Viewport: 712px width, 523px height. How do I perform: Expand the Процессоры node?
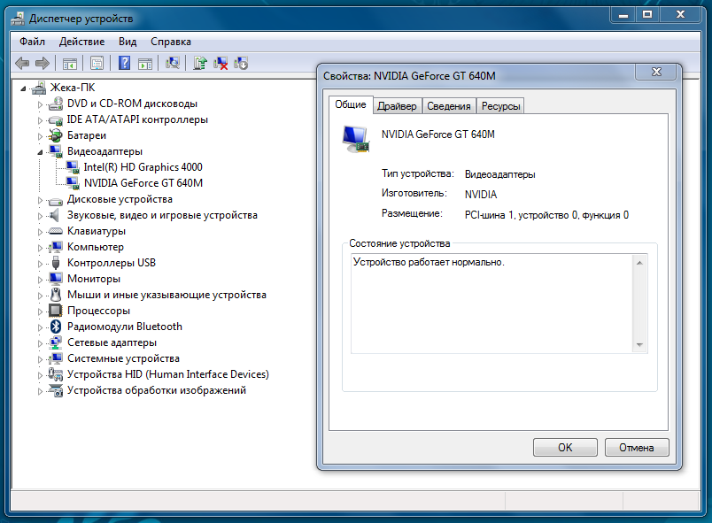40,311
